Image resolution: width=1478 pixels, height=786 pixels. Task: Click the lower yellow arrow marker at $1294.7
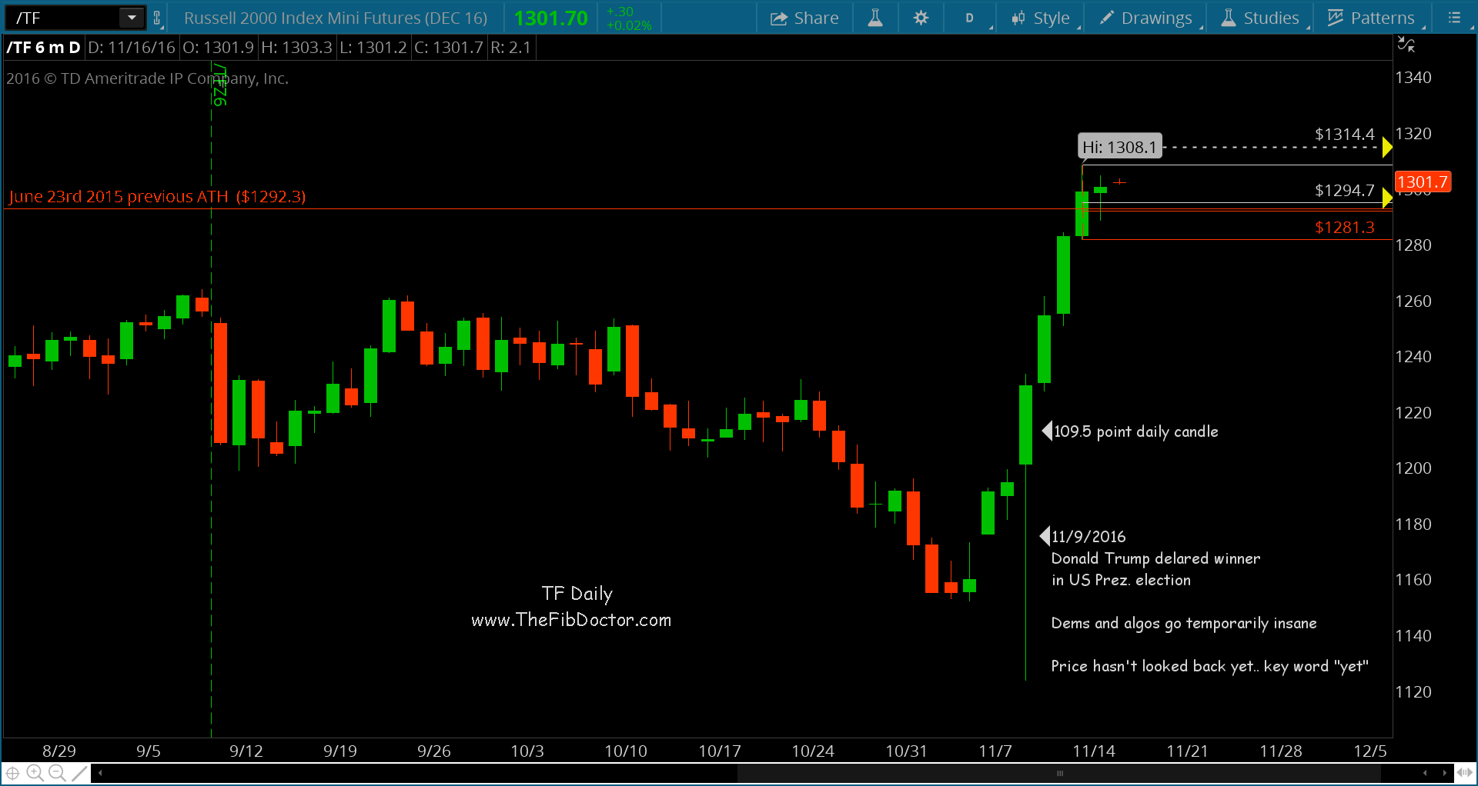click(x=1387, y=198)
